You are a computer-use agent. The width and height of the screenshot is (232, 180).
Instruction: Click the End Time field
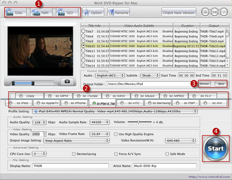[x=219, y=75]
